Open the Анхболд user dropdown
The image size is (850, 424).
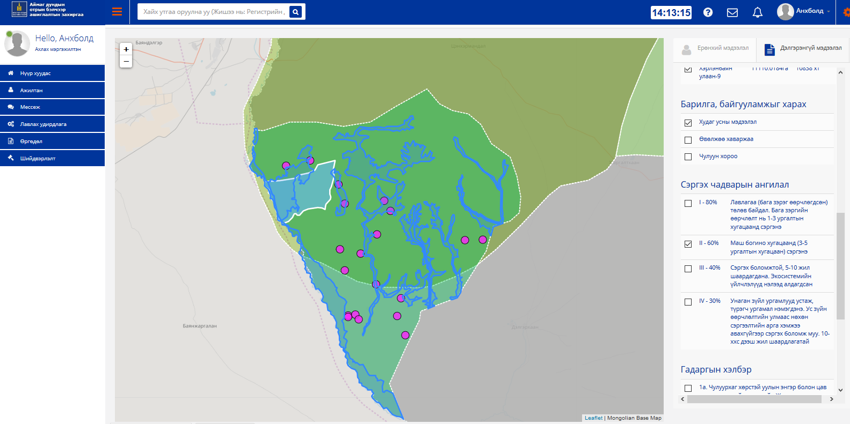(x=804, y=11)
